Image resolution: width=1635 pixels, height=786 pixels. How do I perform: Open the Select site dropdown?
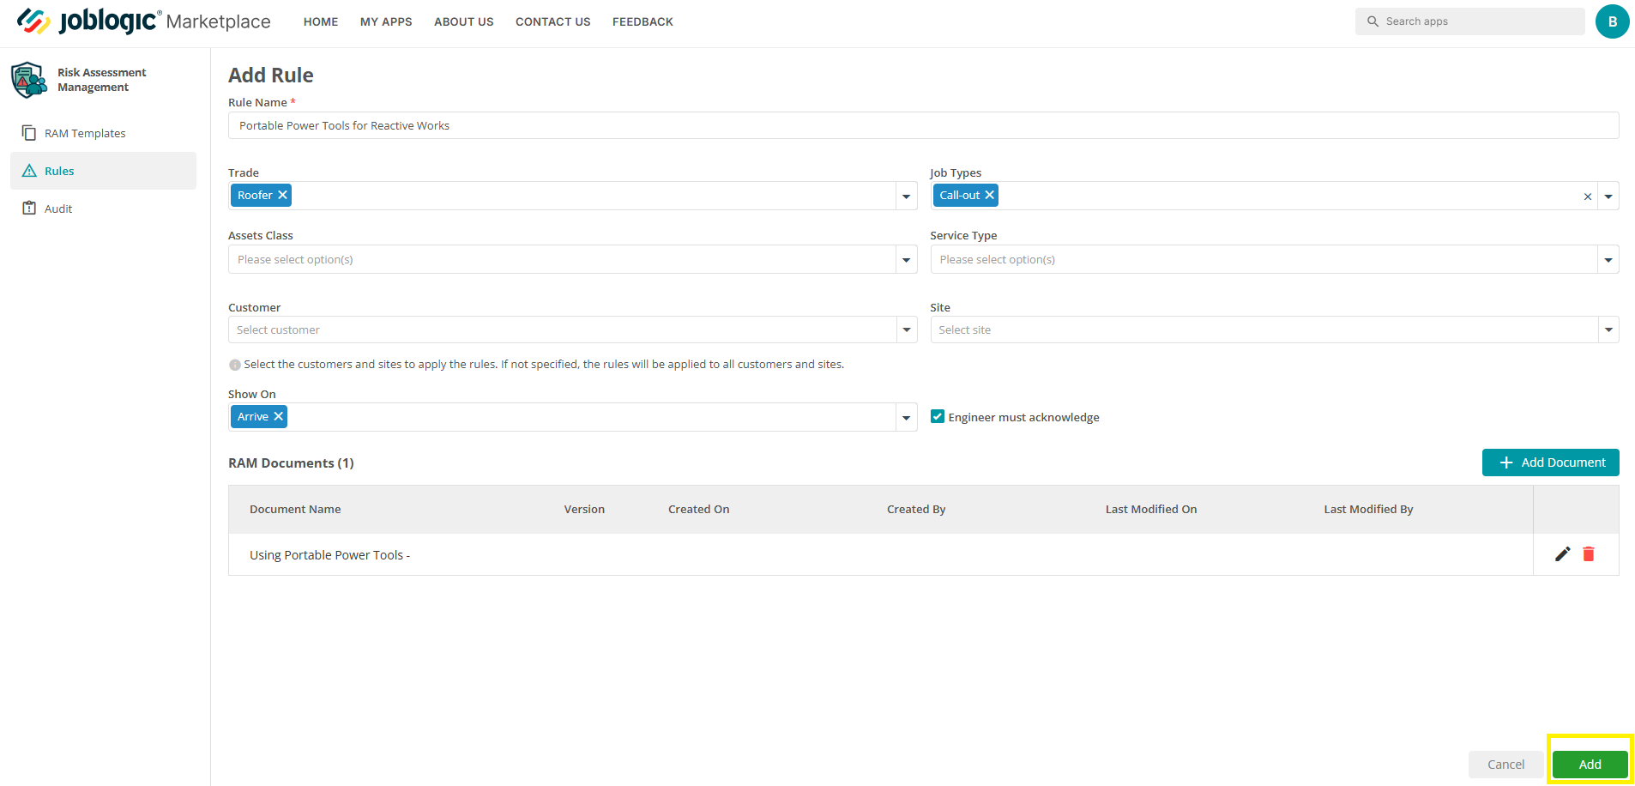[x=1275, y=330]
